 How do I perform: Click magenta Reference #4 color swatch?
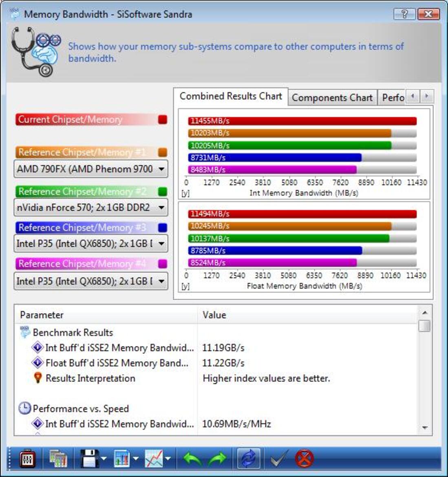(x=163, y=263)
